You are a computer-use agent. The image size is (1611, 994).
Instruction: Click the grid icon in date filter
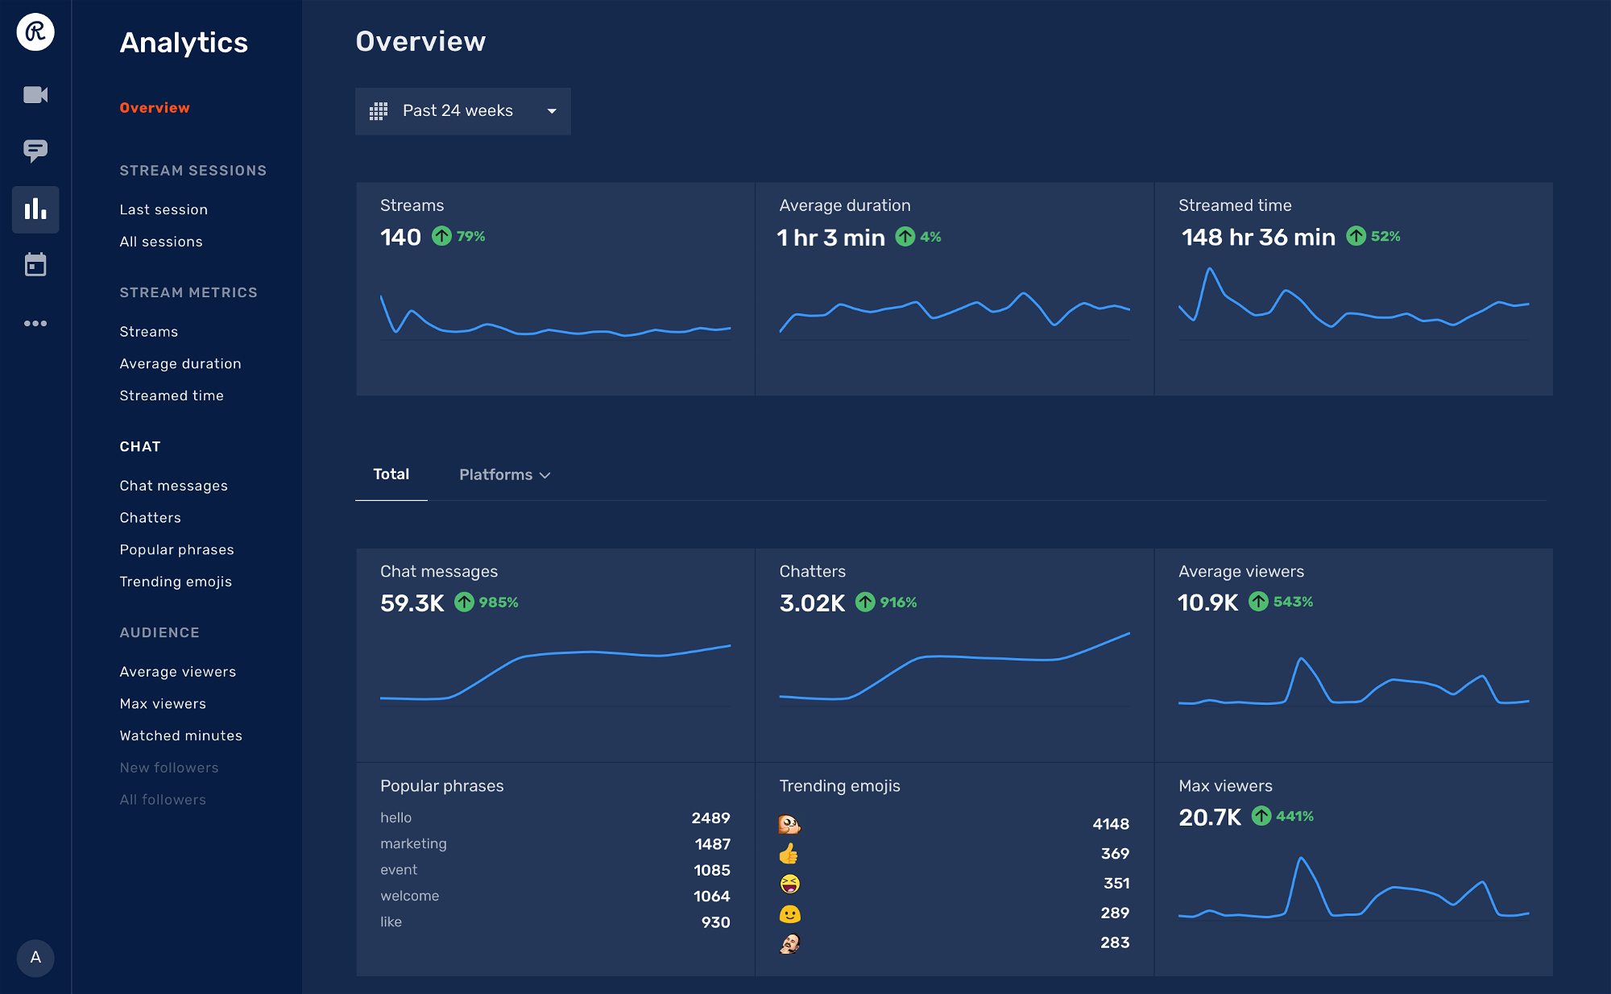[379, 111]
